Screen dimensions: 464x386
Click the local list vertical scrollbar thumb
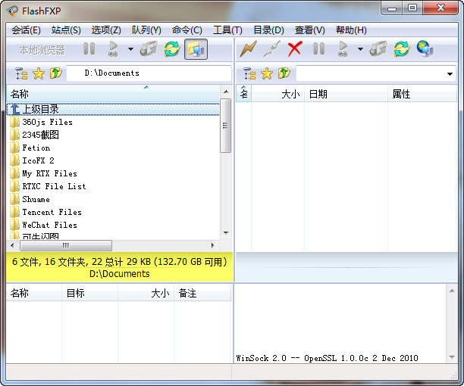coord(225,125)
